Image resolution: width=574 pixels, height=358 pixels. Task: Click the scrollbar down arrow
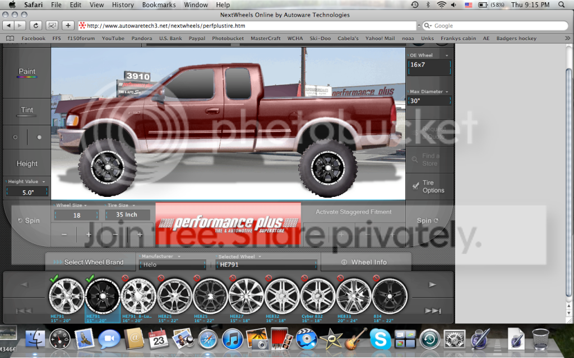point(569,313)
